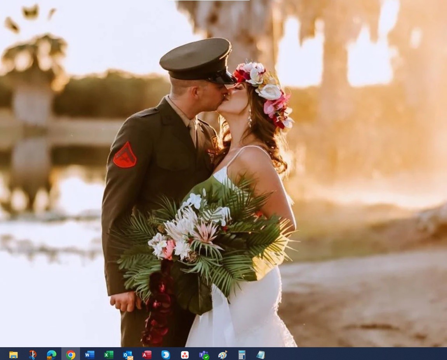The image size is (447, 360).
Task: Launch Microsoft Access from the taskbar
Action: (147, 355)
